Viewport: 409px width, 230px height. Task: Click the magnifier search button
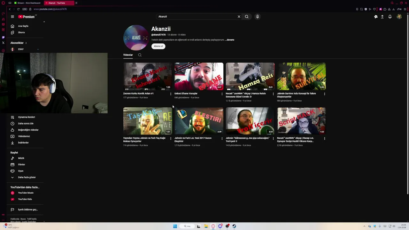[247, 17]
